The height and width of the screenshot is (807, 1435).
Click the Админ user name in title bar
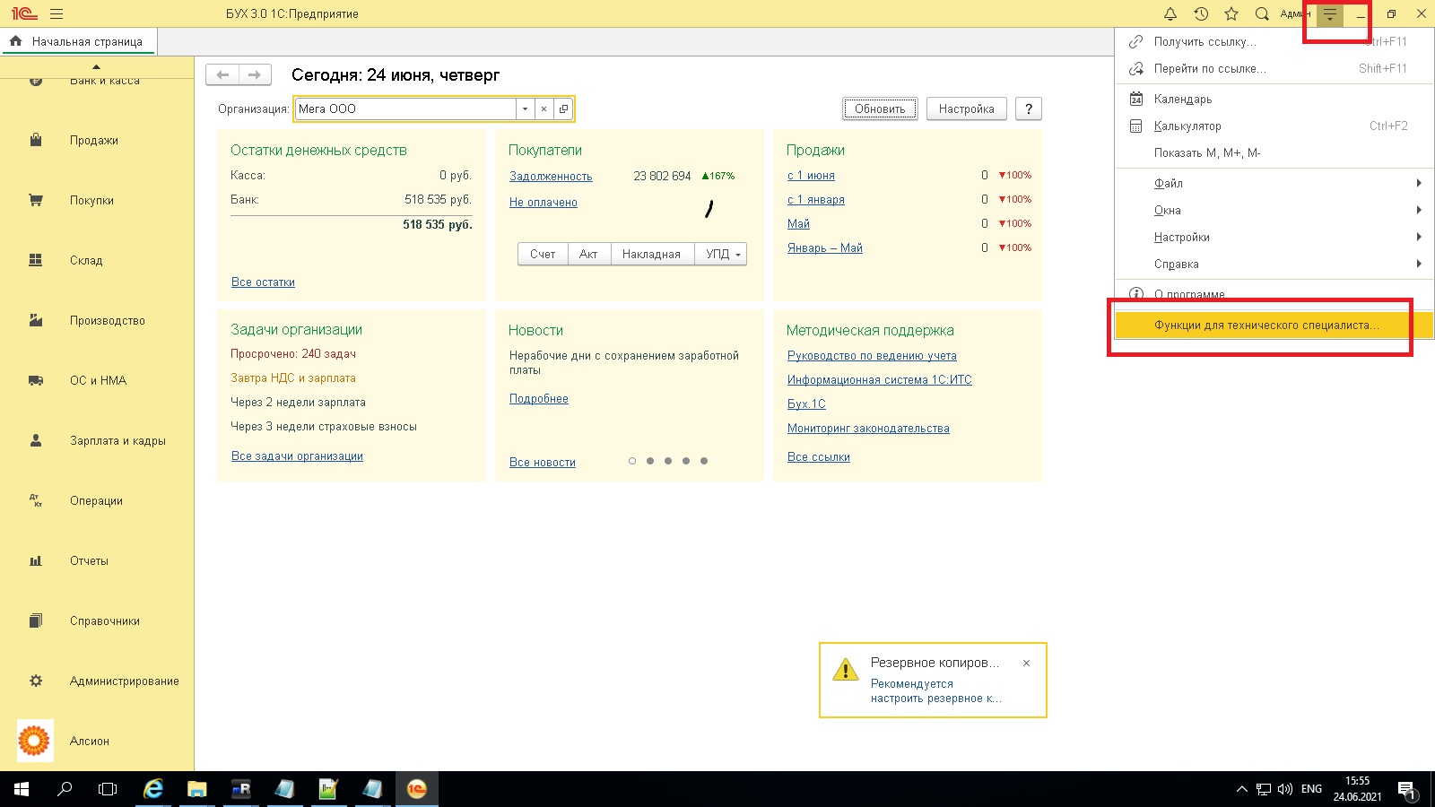1295,14
